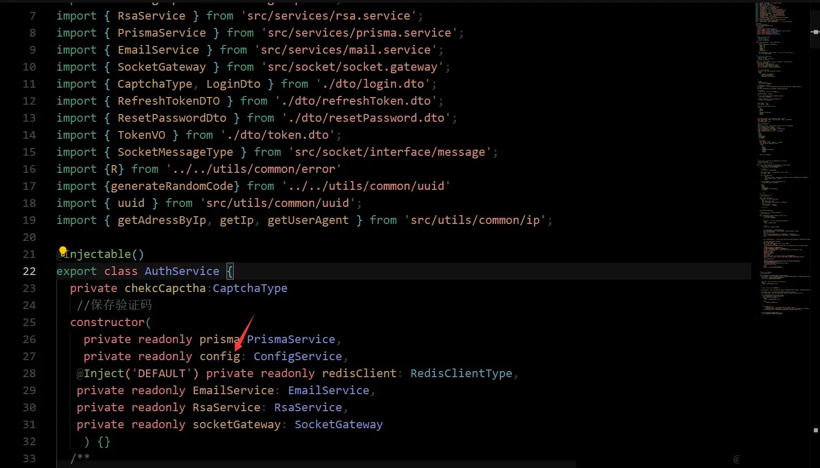Click the getUserAgent import on line 19
The height and width of the screenshot is (468, 820).
click(308, 220)
